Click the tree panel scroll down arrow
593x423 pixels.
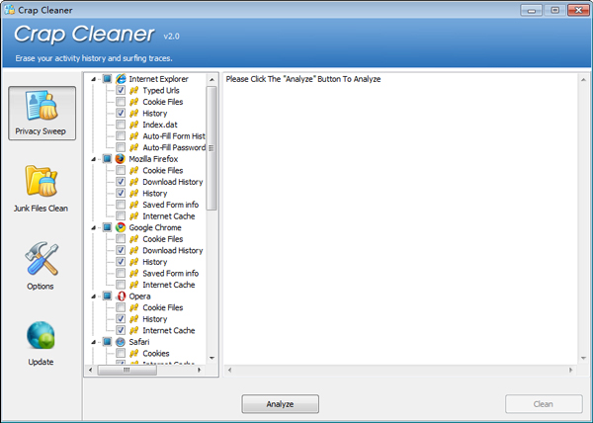[212, 358]
